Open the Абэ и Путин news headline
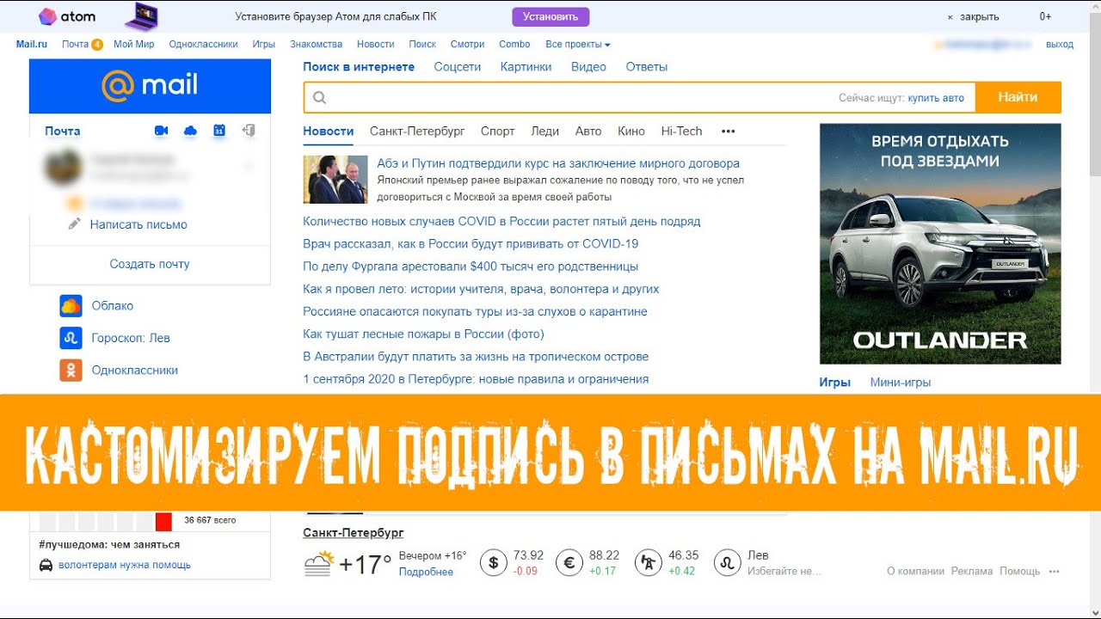 pyautogui.click(x=558, y=163)
